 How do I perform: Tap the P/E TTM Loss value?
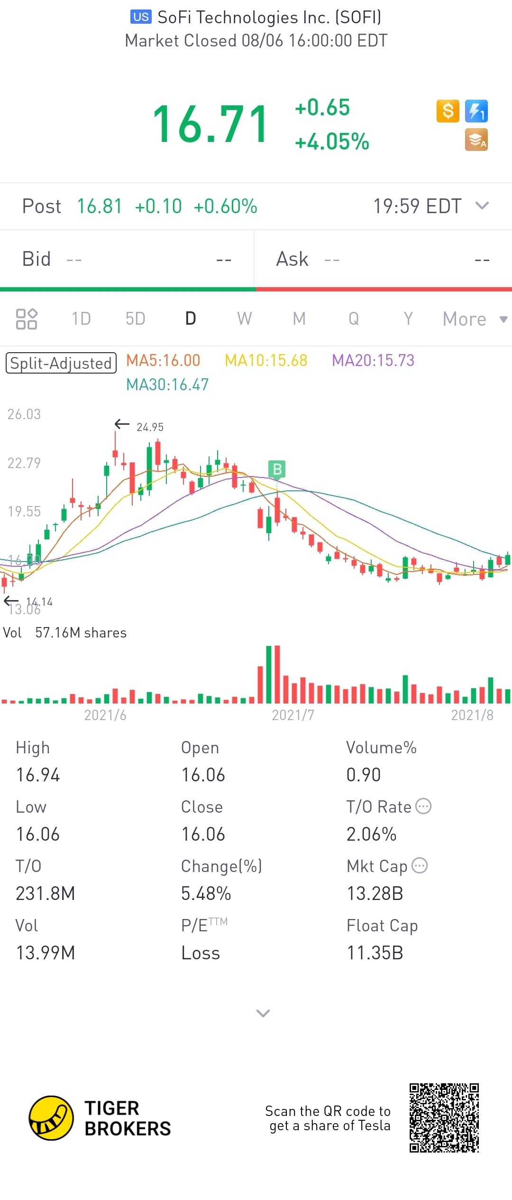pyautogui.click(x=201, y=953)
